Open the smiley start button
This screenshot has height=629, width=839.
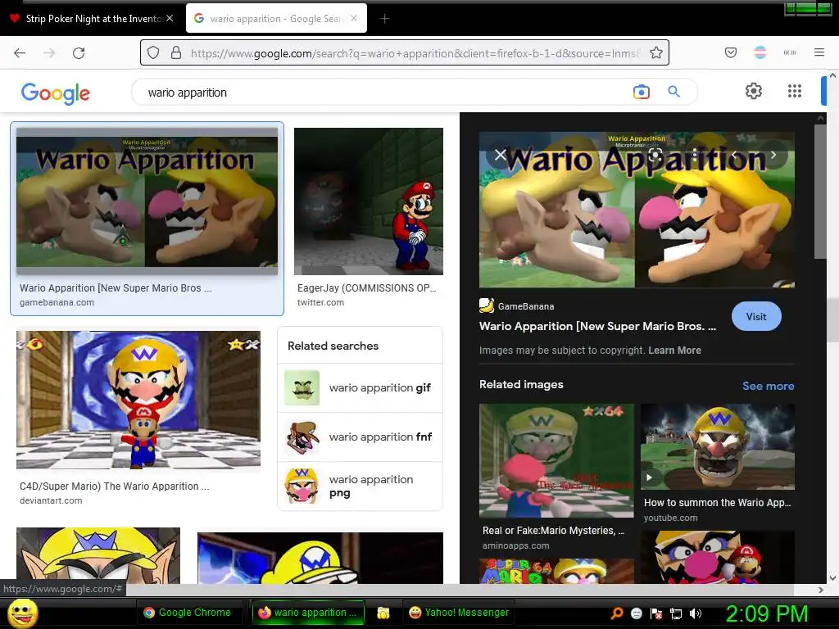(22, 613)
